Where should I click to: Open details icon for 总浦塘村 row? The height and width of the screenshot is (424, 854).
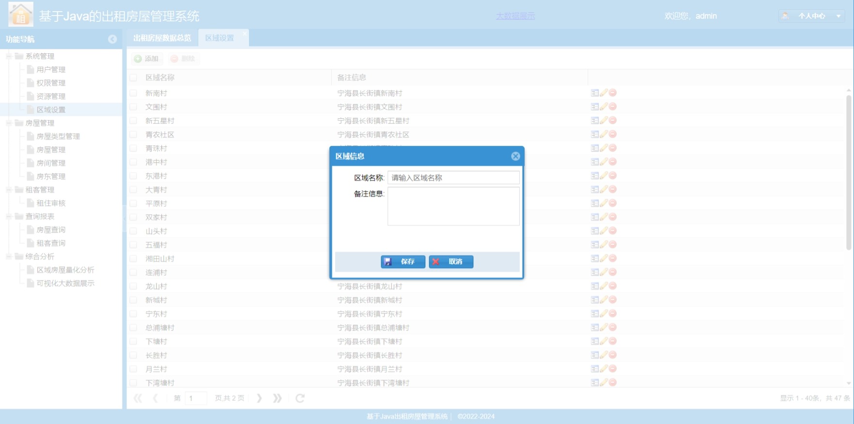tap(595, 328)
